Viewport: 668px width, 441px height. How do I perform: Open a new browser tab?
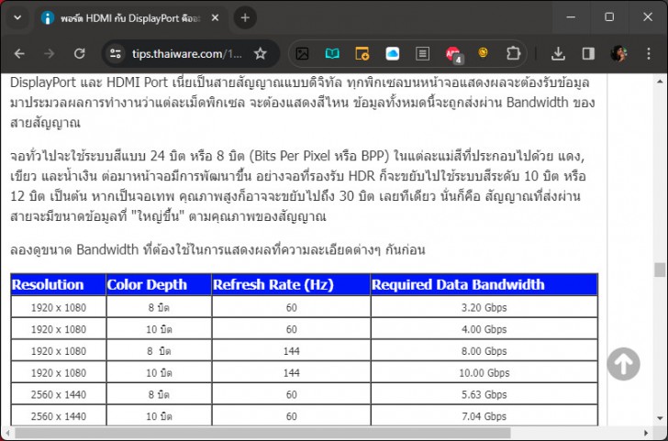245,18
